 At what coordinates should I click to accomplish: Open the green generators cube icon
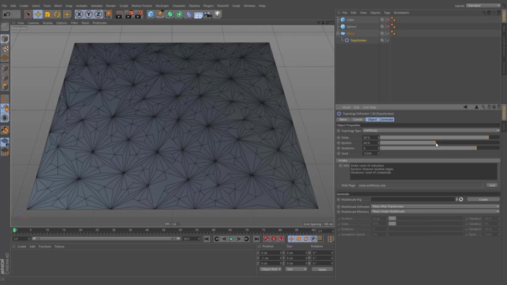tap(170, 14)
